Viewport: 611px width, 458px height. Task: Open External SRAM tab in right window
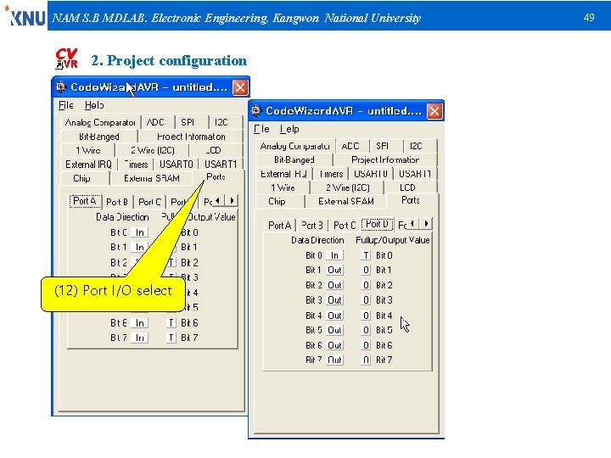coord(346,202)
